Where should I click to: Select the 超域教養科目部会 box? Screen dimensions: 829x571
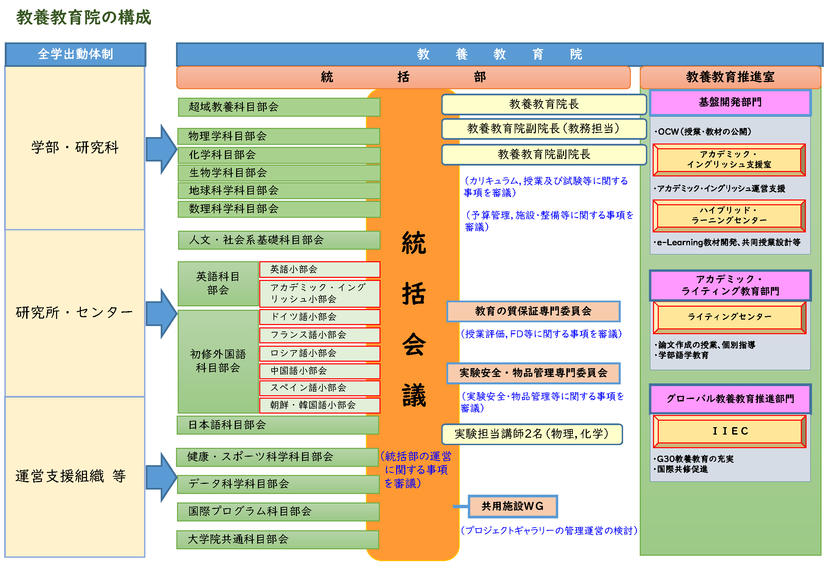tap(279, 107)
